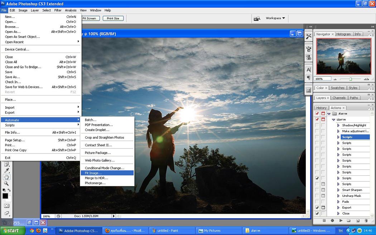Image resolution: width=376 pixels, height=235 pixels.
Task: Swap foreground and background colors icon
Action: 9,190
